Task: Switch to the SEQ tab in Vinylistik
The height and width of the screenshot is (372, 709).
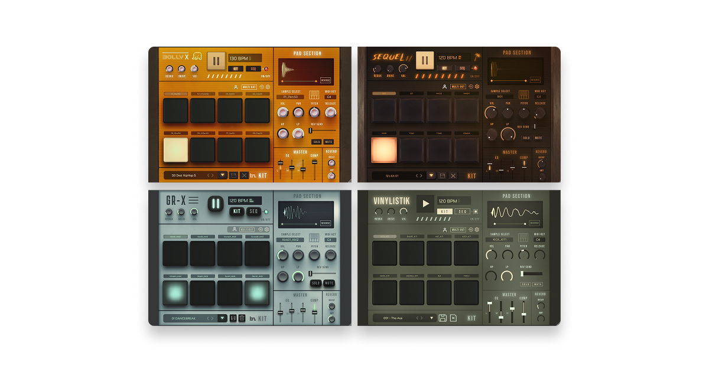Action: coord(463,211)
